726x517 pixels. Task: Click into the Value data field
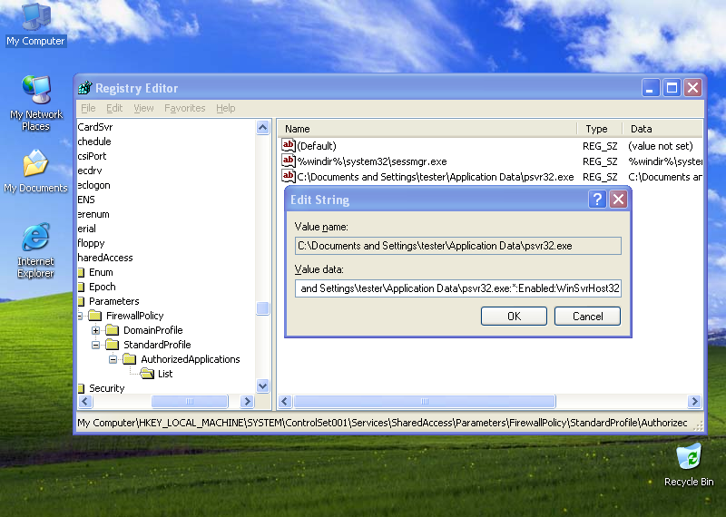click(x=458, y=288)
